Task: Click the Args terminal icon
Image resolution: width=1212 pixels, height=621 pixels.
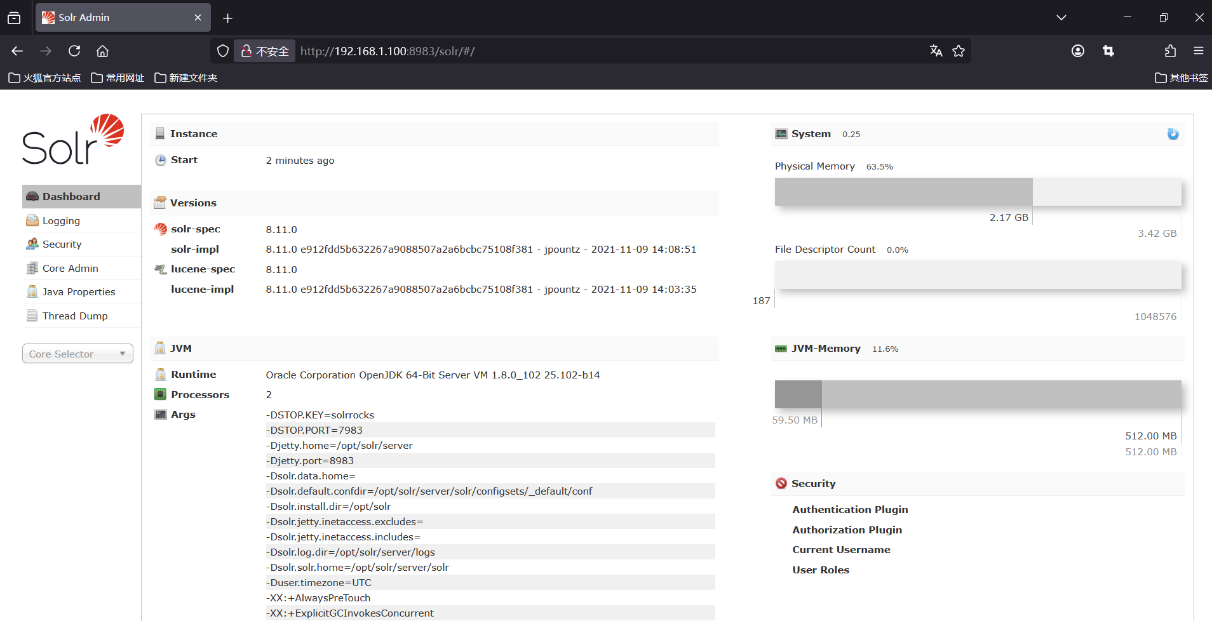Action: 161,414
